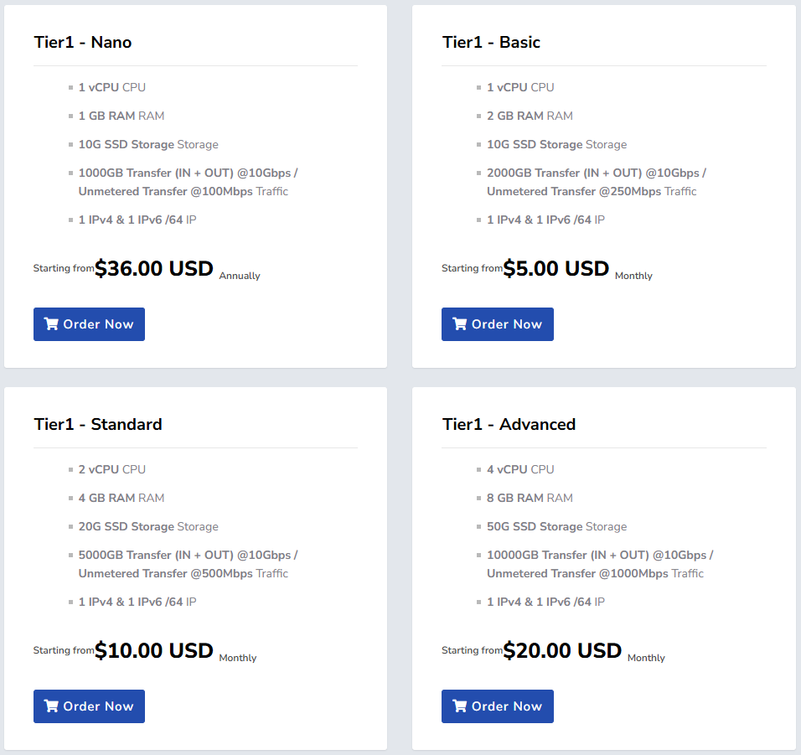801x755 pixels.
Task: Click the 50G SSD Storage spec line
Action: coord(556,526)
